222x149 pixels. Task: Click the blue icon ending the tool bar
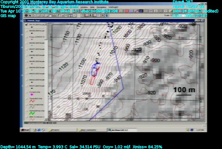coord(107,16)
